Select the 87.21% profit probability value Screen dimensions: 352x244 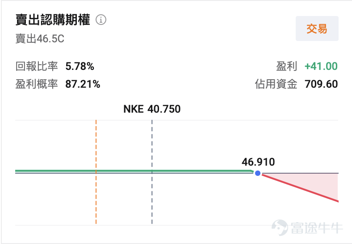pyautogui.click(x=83, y=84)
